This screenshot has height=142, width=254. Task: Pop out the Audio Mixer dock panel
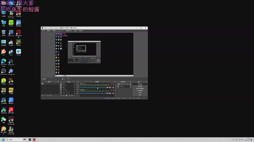point(115,82)
